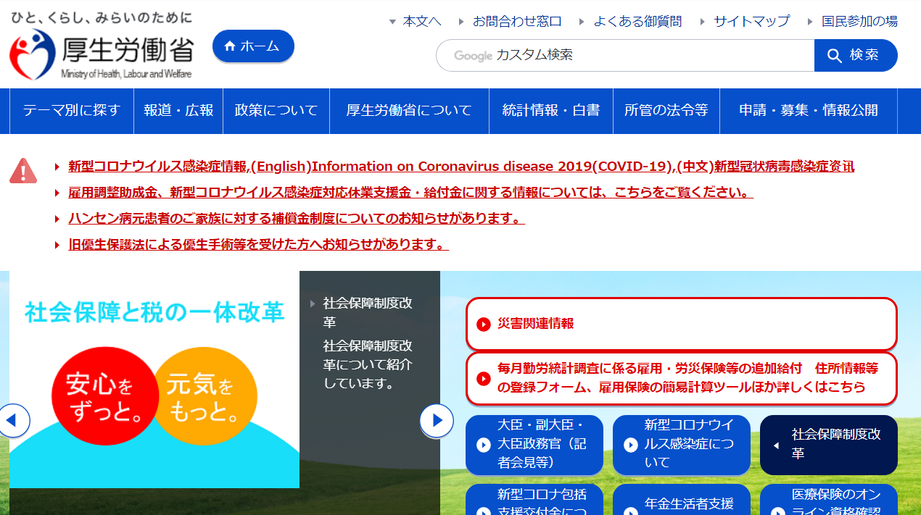Image resolution: width=921 pixels, height=515 pixels.
Task: Open the 申請・募集・情報公開 menu
Action: [x=809, y=111]
